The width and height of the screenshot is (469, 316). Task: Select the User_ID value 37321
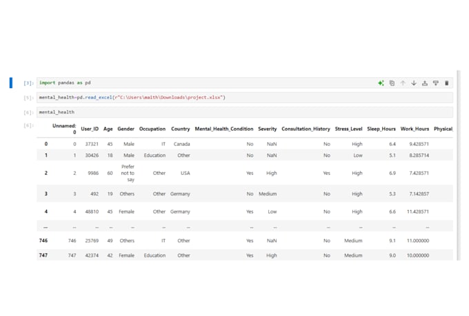click(x=92, y=144)
